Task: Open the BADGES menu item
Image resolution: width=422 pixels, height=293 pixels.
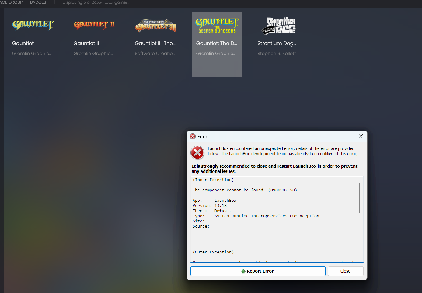Action: 38,2
